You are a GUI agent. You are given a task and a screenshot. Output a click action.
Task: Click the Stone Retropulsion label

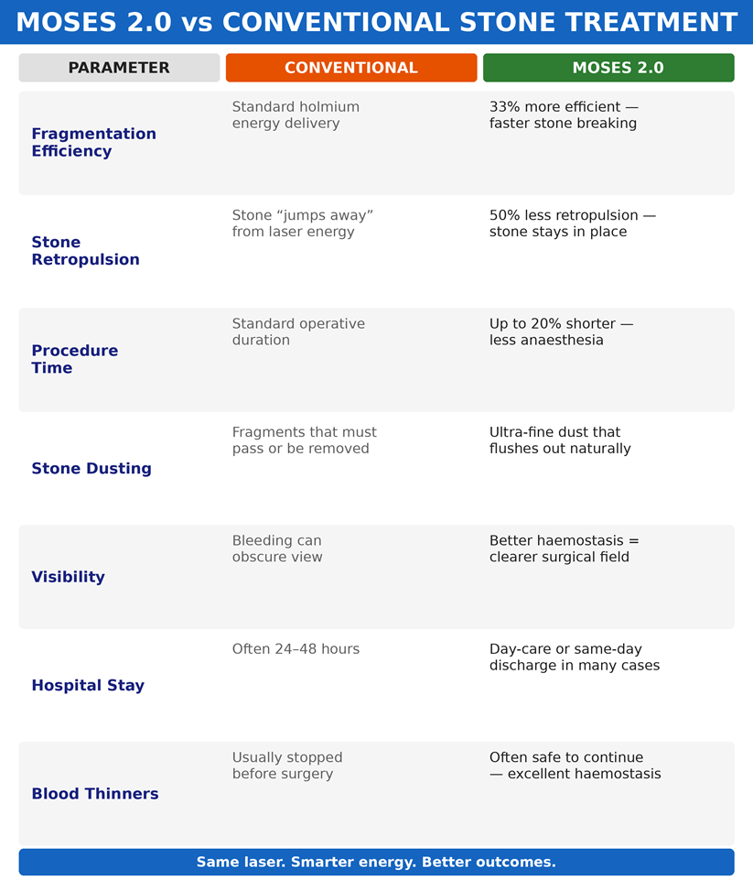(85, 251)
